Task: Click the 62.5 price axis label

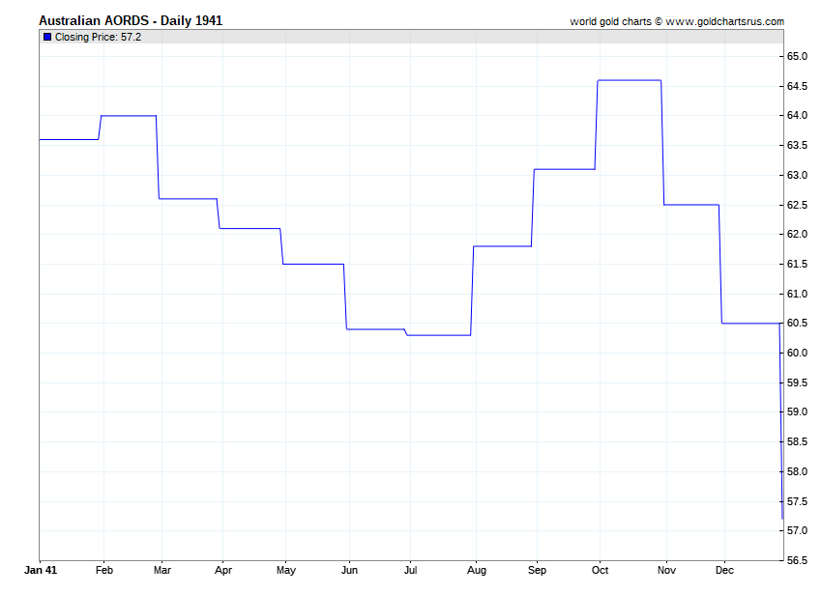Action: click(x=797, y=205)
